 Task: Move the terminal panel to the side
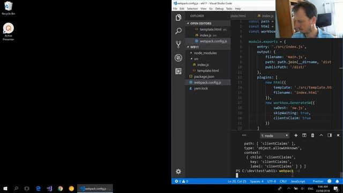[330, 136]
